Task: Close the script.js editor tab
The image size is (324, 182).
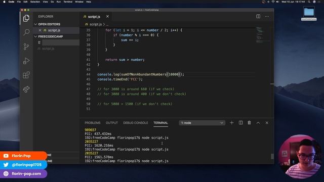Action: tap(107, 16)
